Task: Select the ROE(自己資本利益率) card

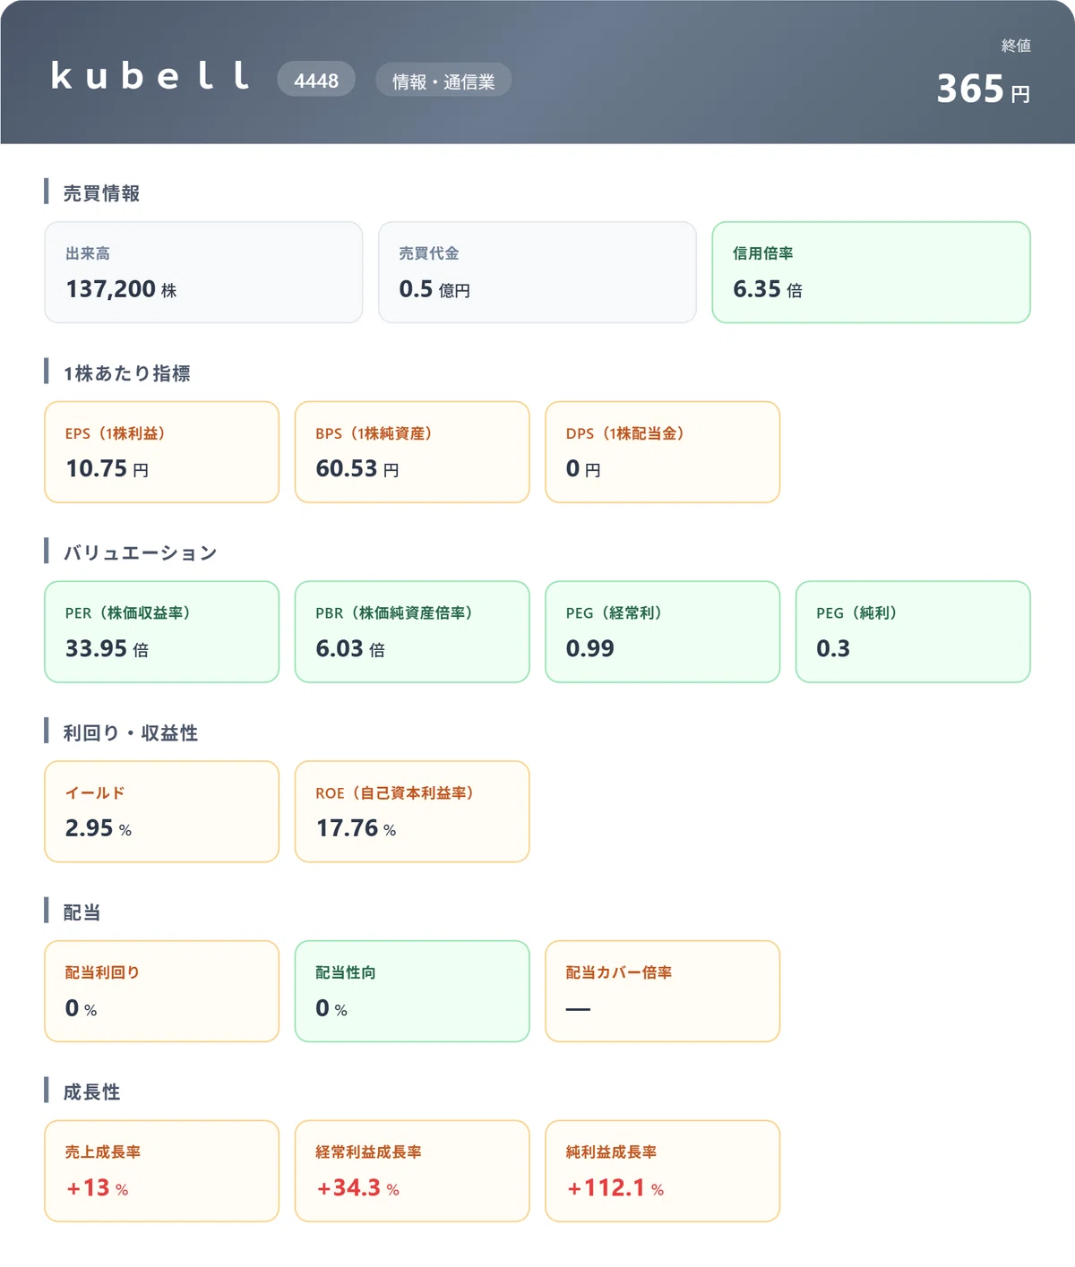Action: pyautogui.click(x=412, y=812)
